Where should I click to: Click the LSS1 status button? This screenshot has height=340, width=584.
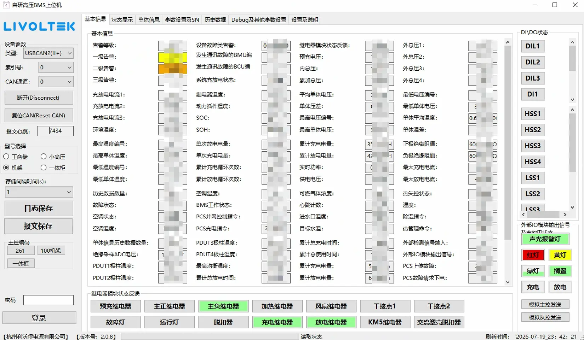533,178
